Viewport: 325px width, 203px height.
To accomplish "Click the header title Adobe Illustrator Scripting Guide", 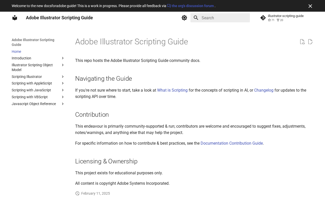I will click(x=59, y=18).
